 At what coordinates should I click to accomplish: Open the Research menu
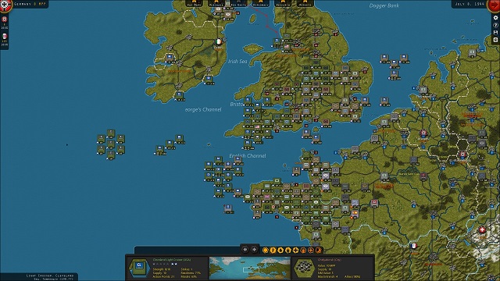point(283,3)
